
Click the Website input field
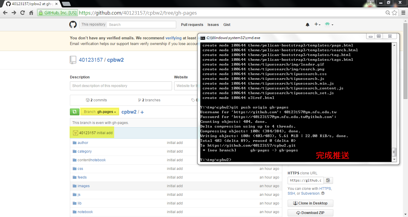[x=185, y=86]
